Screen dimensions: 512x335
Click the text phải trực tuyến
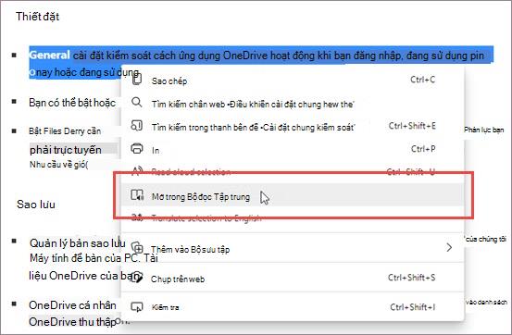66,150
